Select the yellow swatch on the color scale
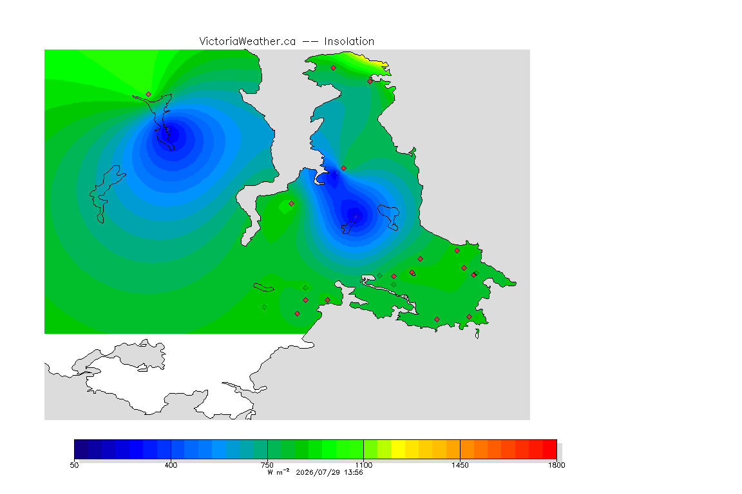The height and width of the screenshot is (494, 742). click(398, 449)
